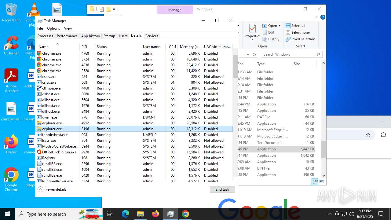The image size is (391, 220).
Task: Click the Windows Start button
Action: (7, 214)
